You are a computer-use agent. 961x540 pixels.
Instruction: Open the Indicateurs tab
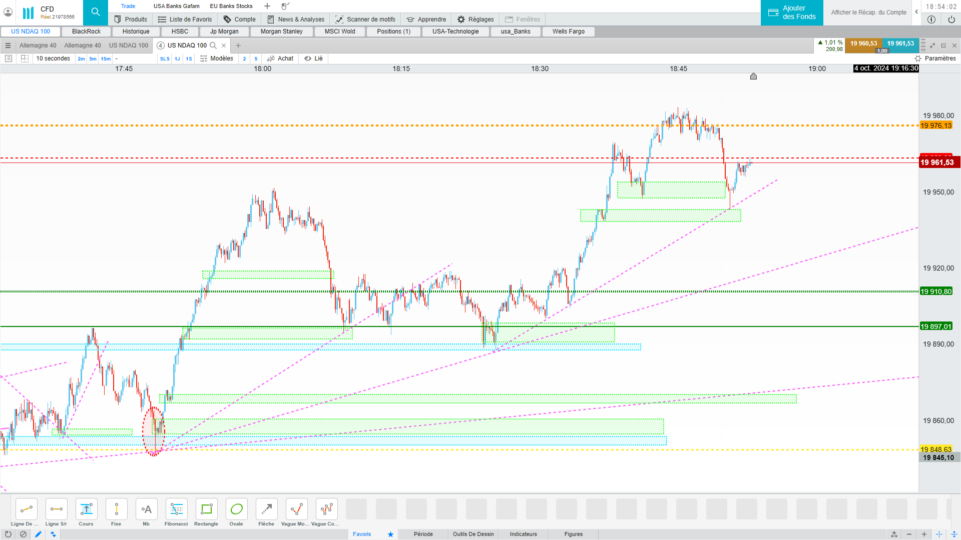[x=523, y=534]
